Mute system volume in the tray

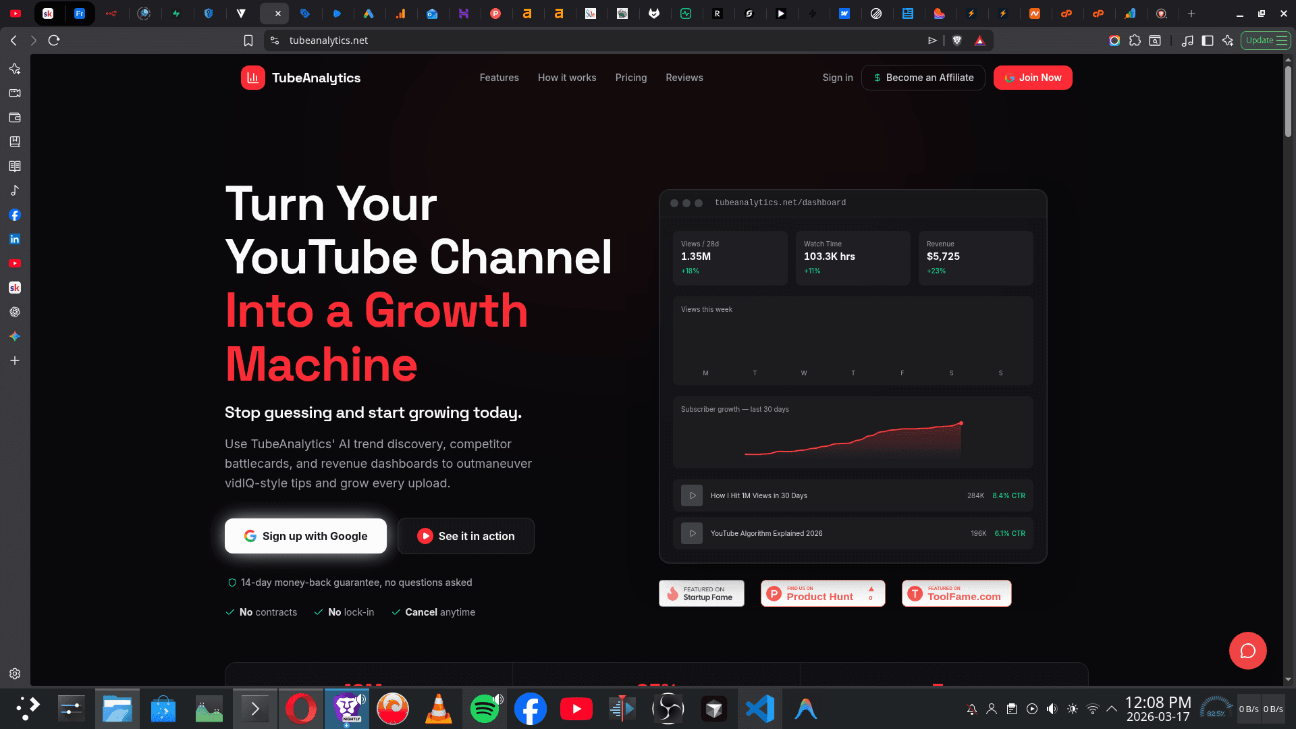(x=1051, y=709)
